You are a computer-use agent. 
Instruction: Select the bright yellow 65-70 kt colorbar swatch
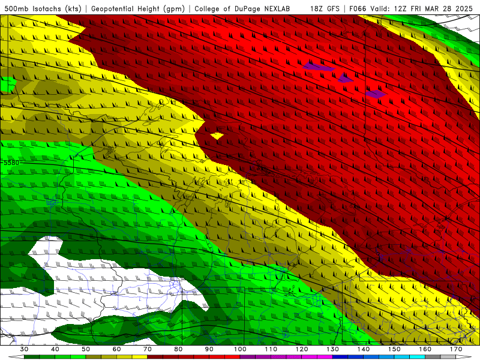coord(140,357)
